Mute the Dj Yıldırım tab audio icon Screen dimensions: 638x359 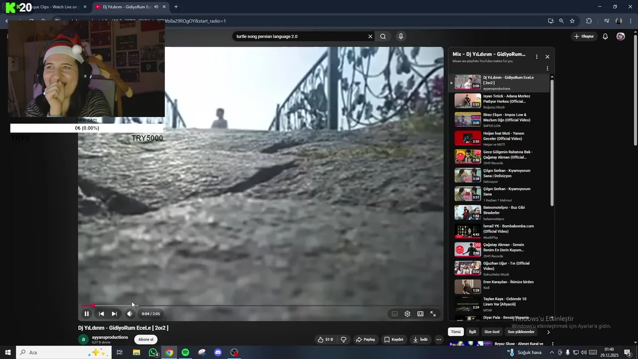(x=156, y=7)
